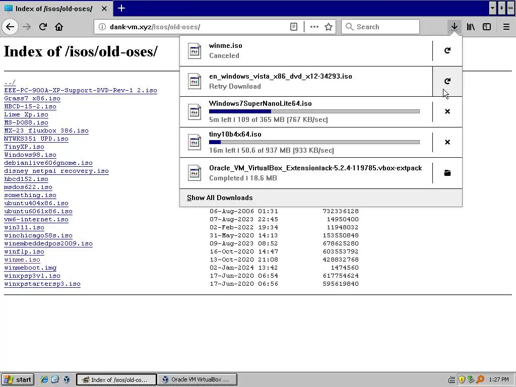Open site information icon in address bar
The height and width of the screenshot is (387, 516).
(x=102, y=27)
